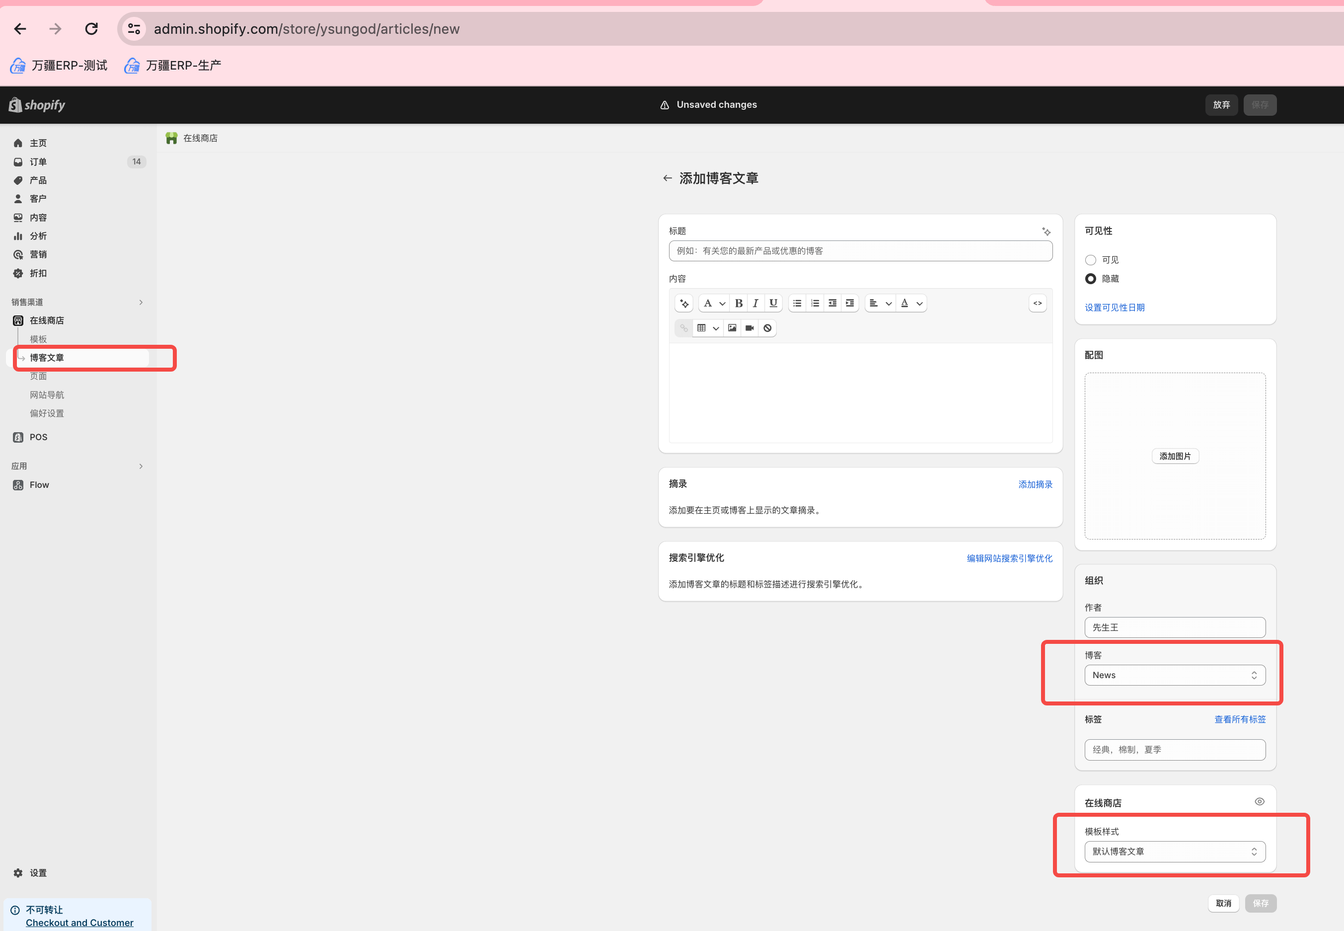Image resolution: width=1344 pixels, height=931 pixels.
Task: Expand the 销售渠道 section chevron
Action: click(141, 302)
